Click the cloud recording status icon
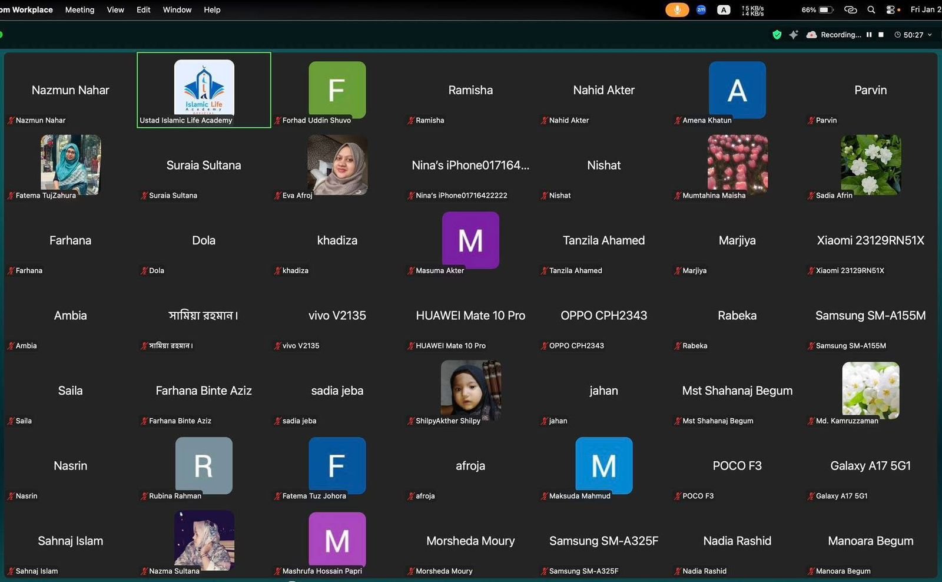Viewport: 942px width, 582px height. (x=811, y=35)
